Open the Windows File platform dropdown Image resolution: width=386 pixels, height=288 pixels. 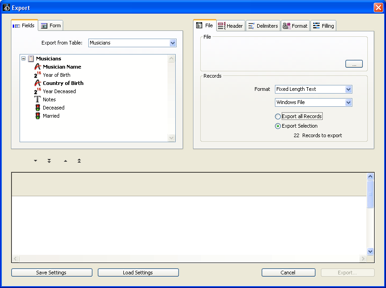click(x=348, y=103)
